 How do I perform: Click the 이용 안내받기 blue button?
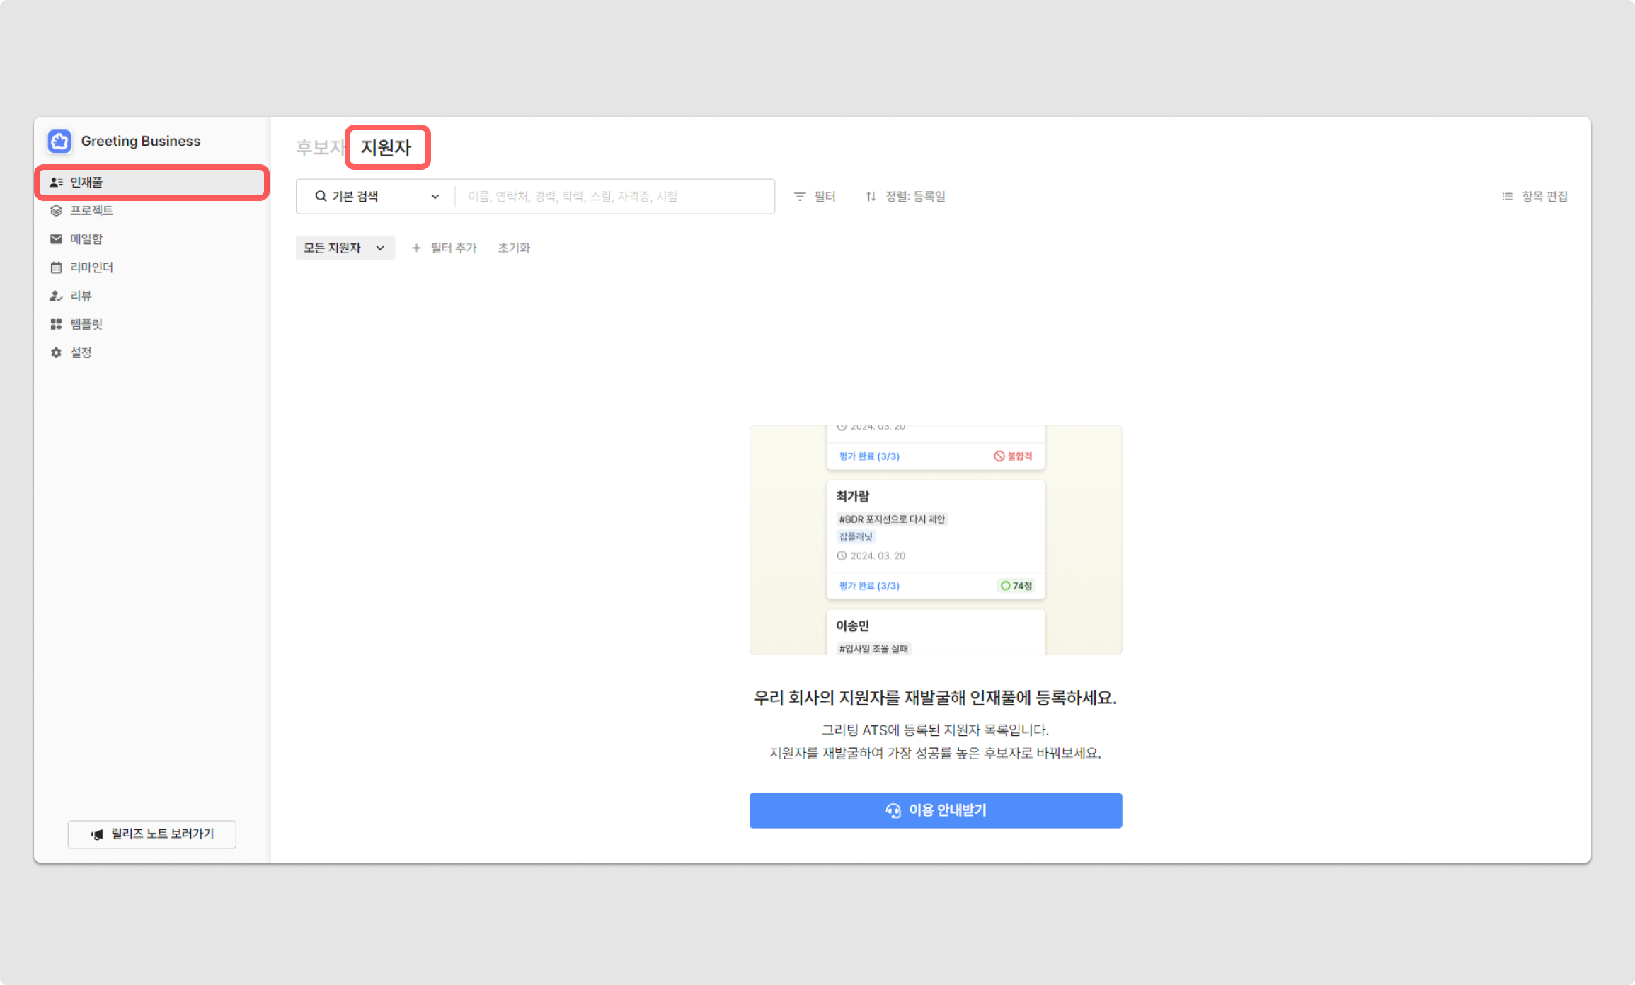(935, 810)
